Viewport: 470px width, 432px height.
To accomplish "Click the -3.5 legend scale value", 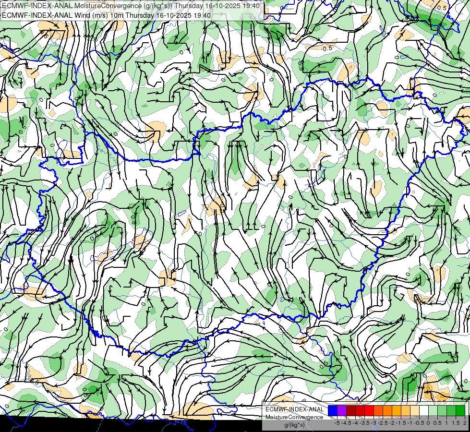I will click(x=365, y=423).
